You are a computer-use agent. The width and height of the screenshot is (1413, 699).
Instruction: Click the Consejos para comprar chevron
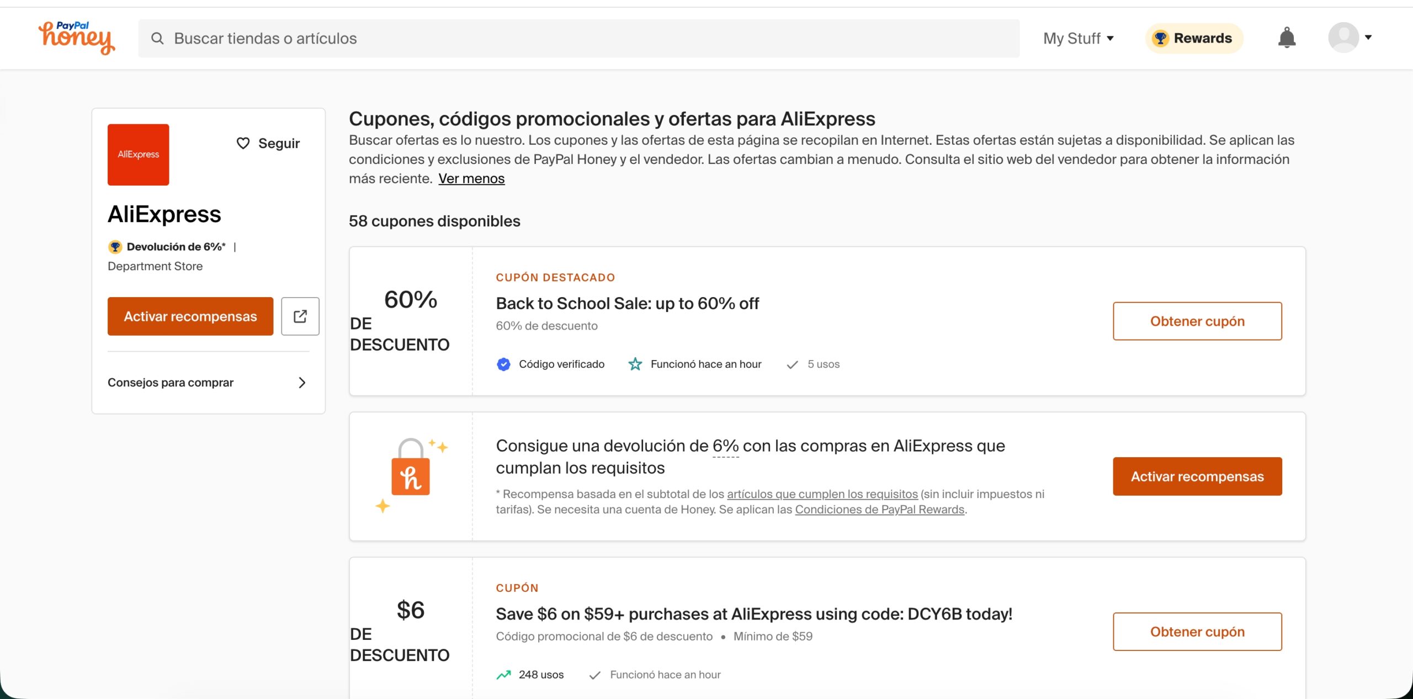(302, 383)
